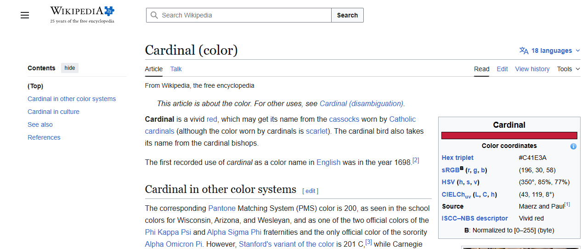Open the Tools dropdown menu
Image resolution: width=587 pixels, height=249 pixels.
(x=568, y=69)
